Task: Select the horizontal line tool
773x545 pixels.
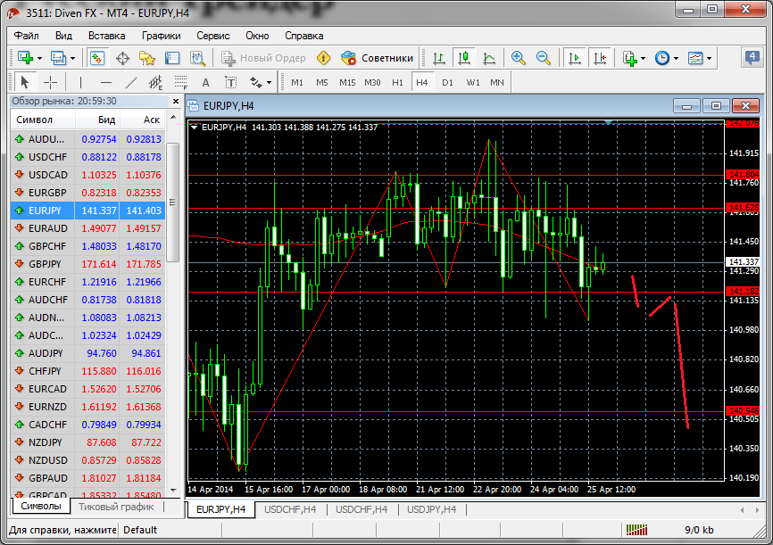Action: pyautogui.click(x=105, y=82)
